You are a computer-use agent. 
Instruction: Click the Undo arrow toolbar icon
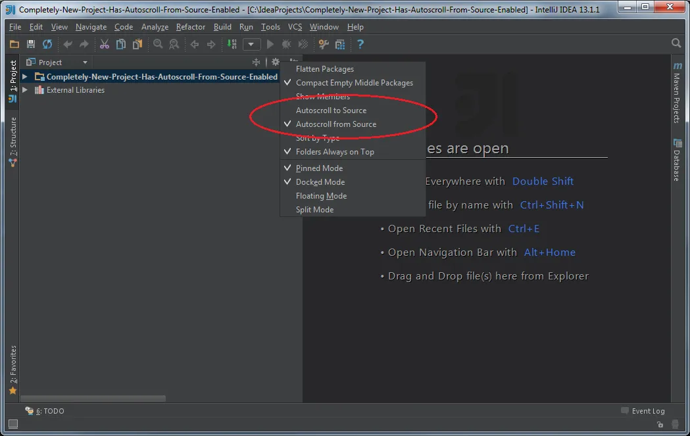point(68,44)
